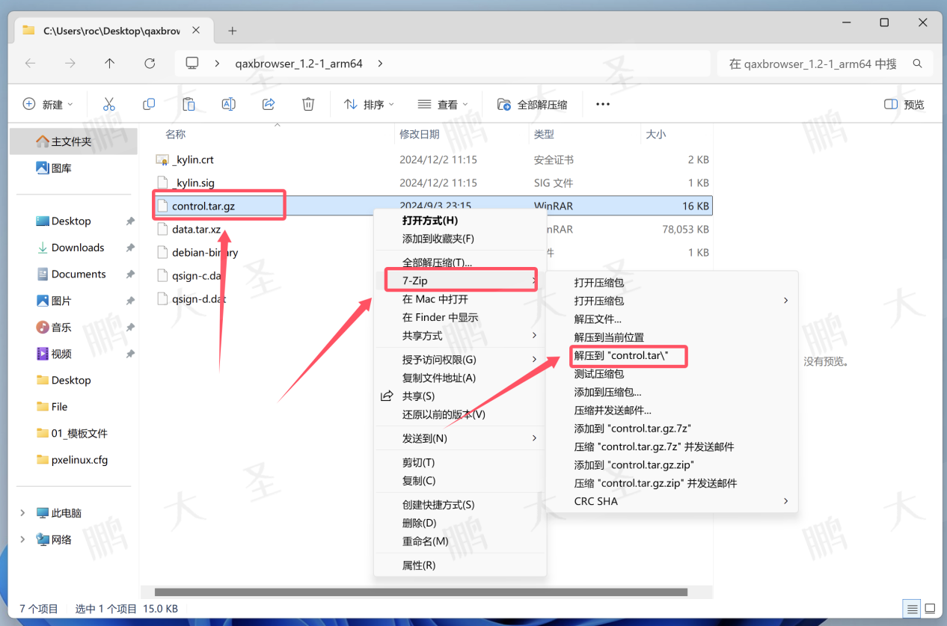This screenshot has width=947, height=626.
Task: Click the Rename icon in toolbar
Action: (229, 105)
